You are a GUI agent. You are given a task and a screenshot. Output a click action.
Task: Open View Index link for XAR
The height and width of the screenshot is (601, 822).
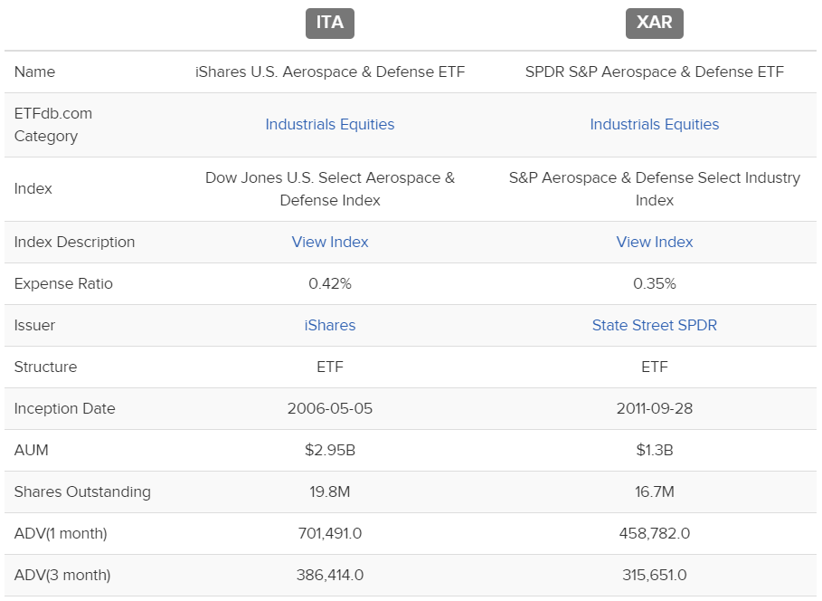(x=654, y=242)
